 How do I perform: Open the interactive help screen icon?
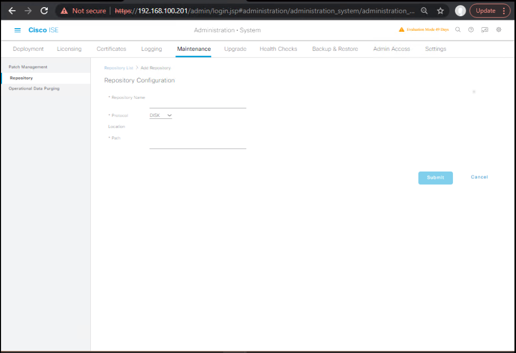click(x=485, y=30)
